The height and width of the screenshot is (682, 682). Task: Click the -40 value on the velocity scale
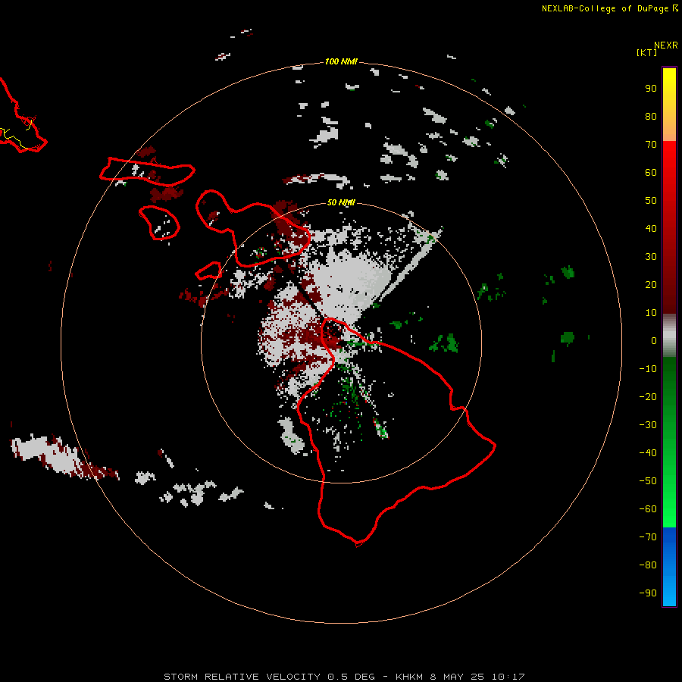click(x=648, y=453)
